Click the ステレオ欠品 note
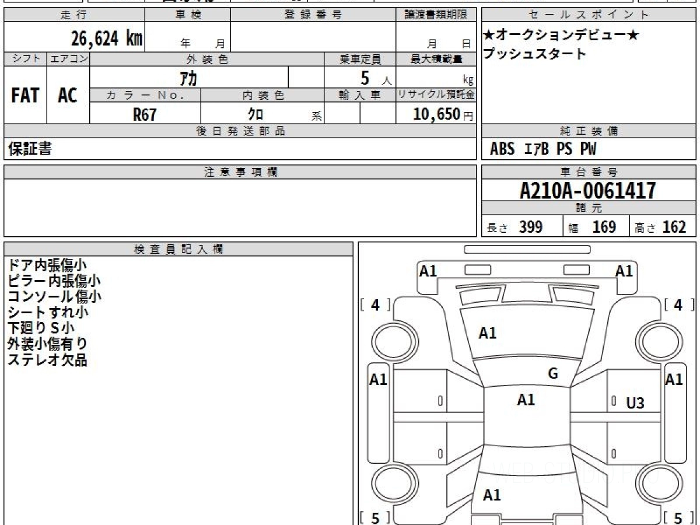This screenshot has width=700, height=525. click(x=47, y=359)
